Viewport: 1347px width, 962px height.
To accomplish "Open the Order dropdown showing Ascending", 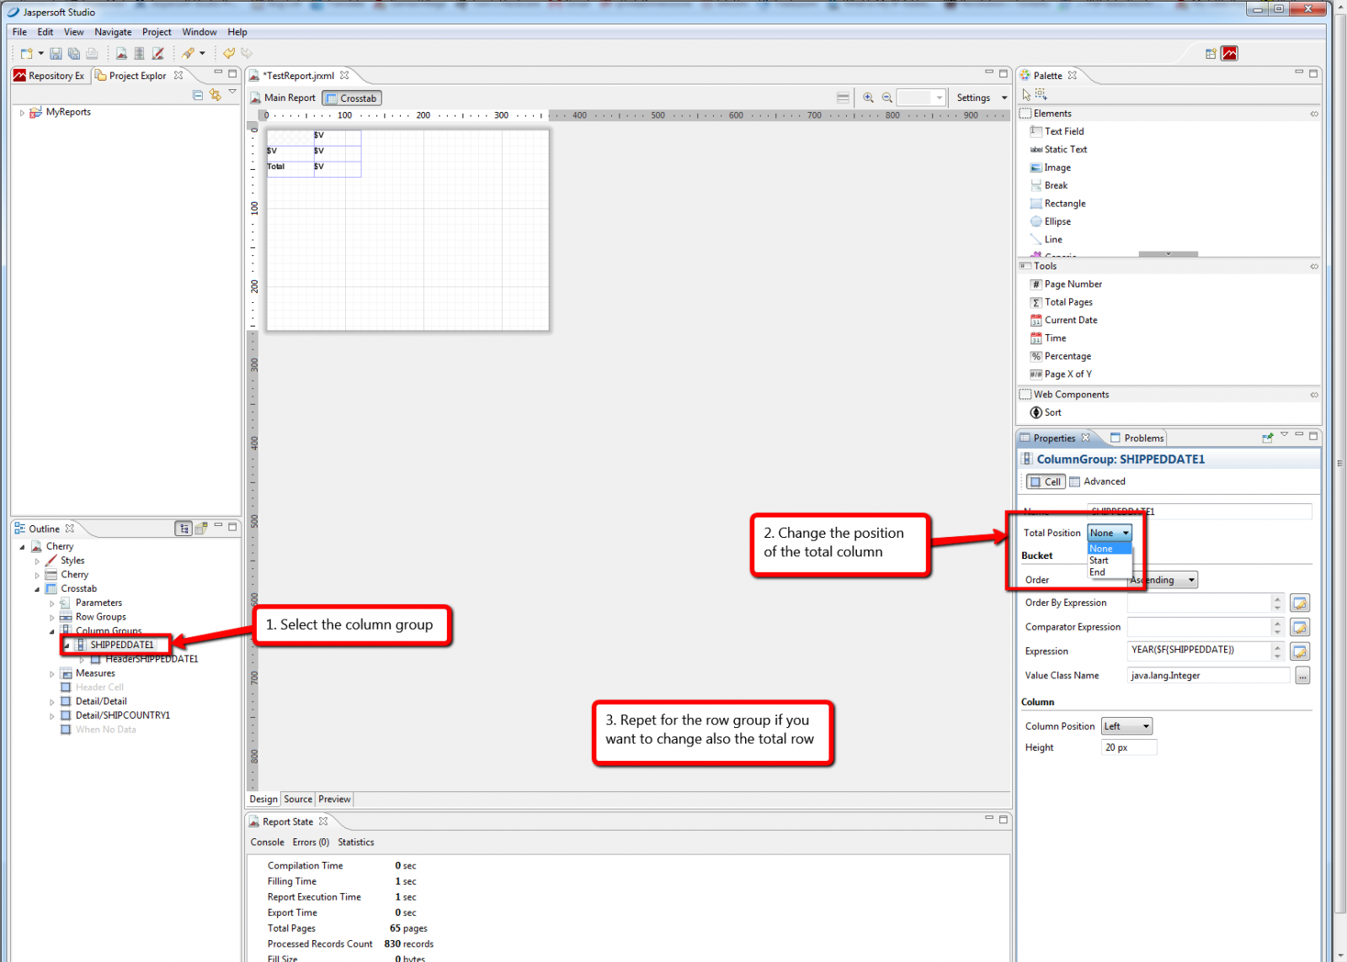I will pyautogui.click(x=1163, y=580).
